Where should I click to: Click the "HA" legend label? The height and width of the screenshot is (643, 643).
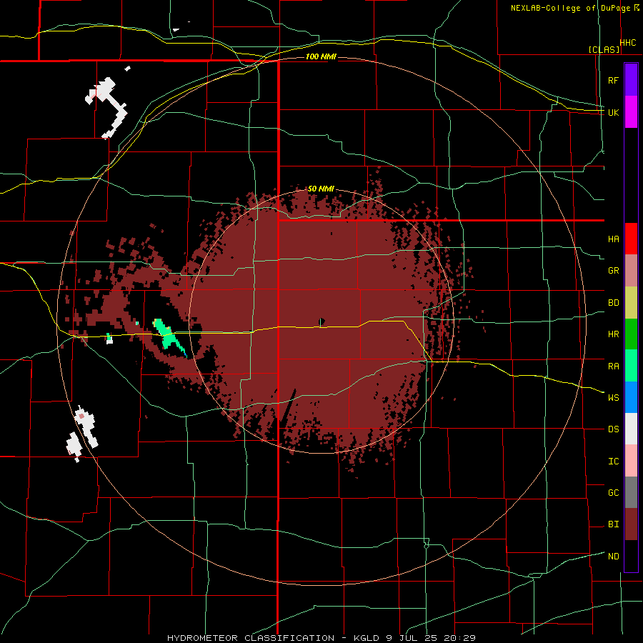(614, 239)
